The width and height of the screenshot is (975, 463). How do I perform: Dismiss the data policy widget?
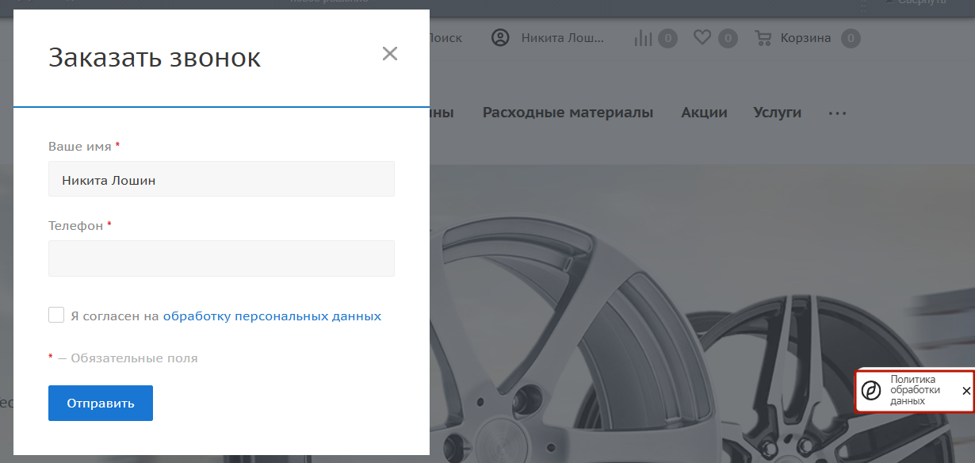tap(965, 391)
